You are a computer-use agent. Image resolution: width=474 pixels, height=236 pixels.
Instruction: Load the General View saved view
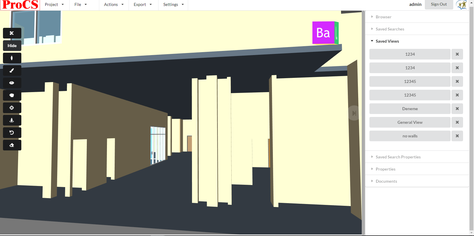tap(410, 122)
